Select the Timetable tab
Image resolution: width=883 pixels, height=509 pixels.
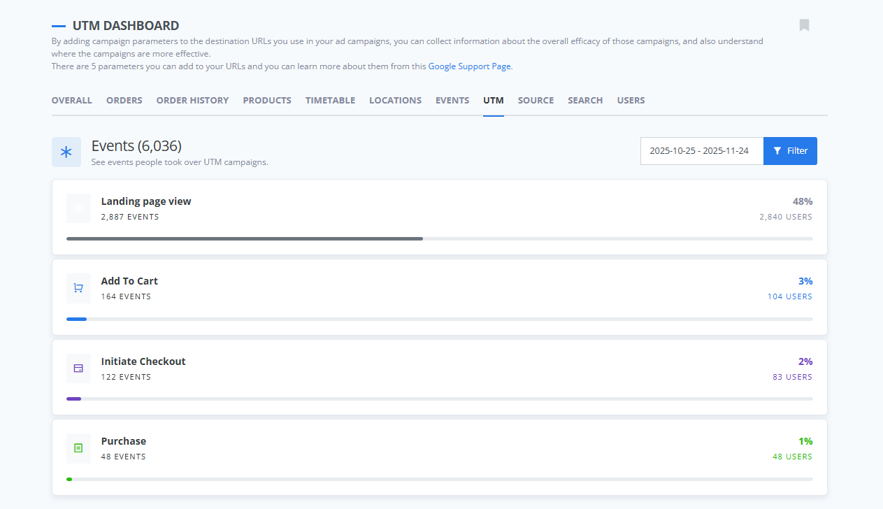(x=330, y=101)
